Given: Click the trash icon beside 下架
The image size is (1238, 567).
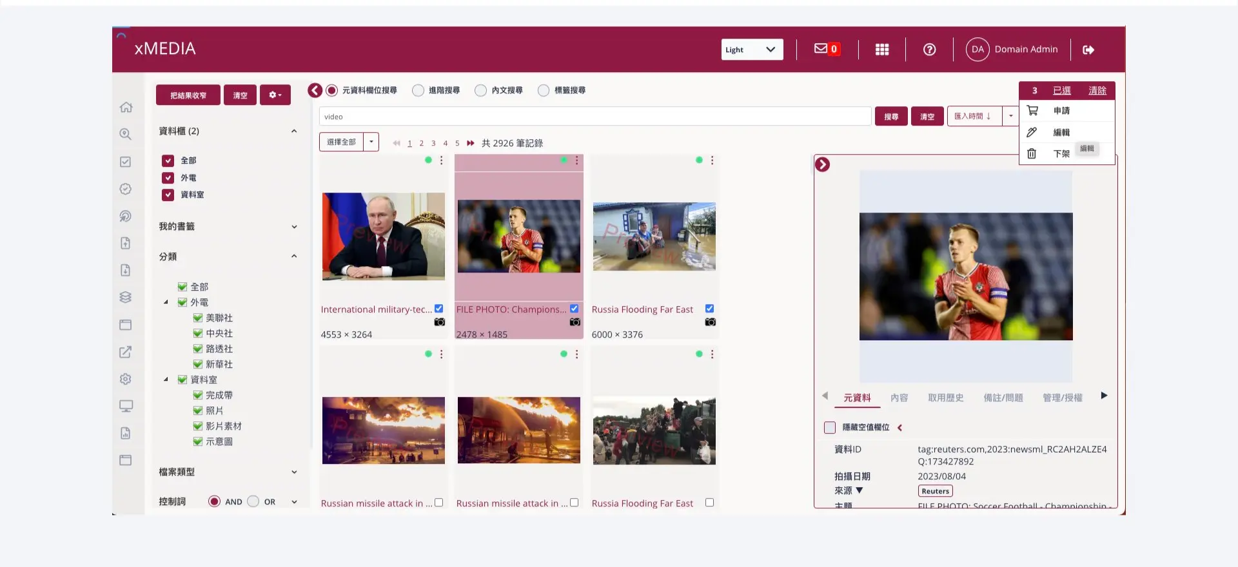Looking at the screenshot, I should 1032,153.
